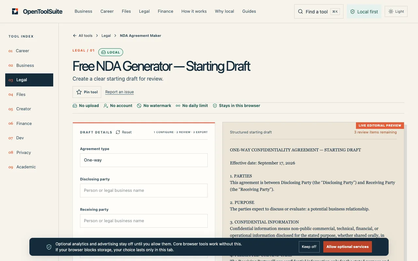418x261 pixels.
Task: Open the Finance top navigation item
Action: coord(166,11)
